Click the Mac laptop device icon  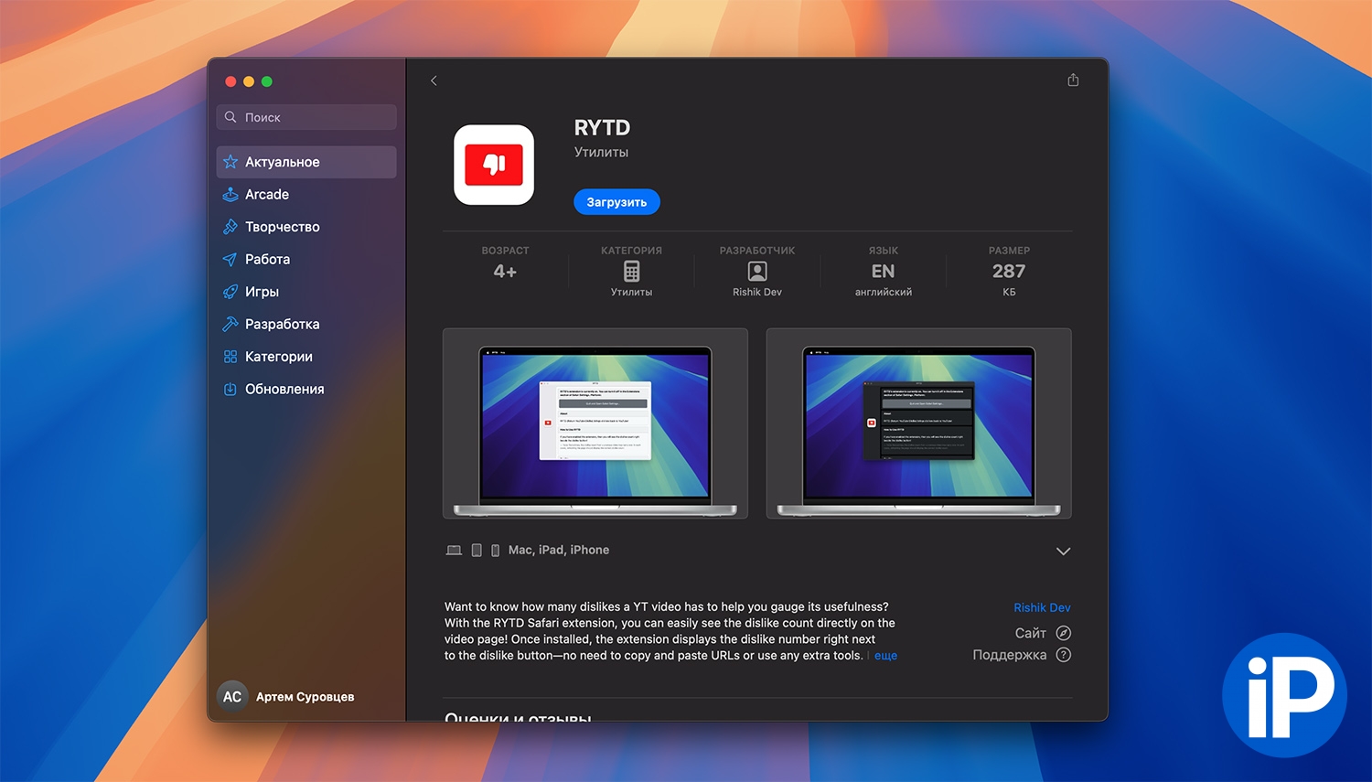click(x=454, y=551)
